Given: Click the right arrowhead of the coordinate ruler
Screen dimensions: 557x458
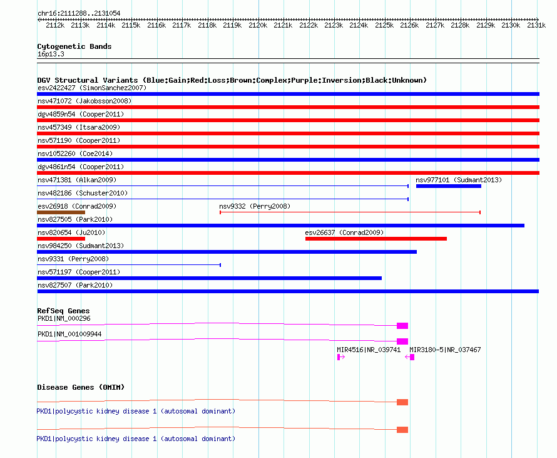Looking at the screenshot, I should click(537, 19).
